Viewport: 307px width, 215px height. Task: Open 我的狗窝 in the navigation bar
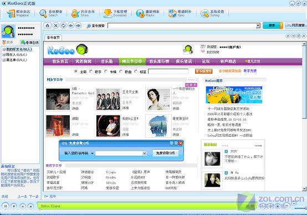coord(84,62)
